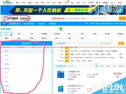The width and height of the screenshot is (126, 94).
Task: Select the 内存 component category button
Action: [x=31, y=34]
